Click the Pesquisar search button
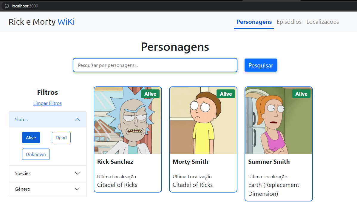Viewport: 357px width, 205px height. tap(261, 65)
